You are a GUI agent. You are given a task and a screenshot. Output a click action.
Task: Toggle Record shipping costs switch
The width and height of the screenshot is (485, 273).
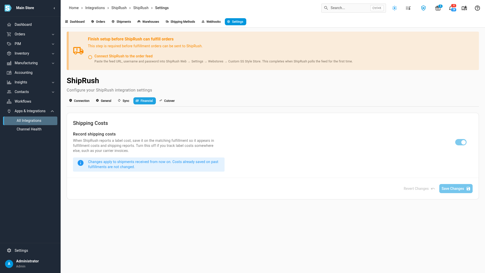point(461,142)
